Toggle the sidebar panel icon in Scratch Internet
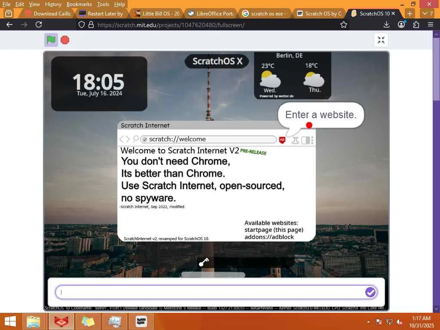 306,140
